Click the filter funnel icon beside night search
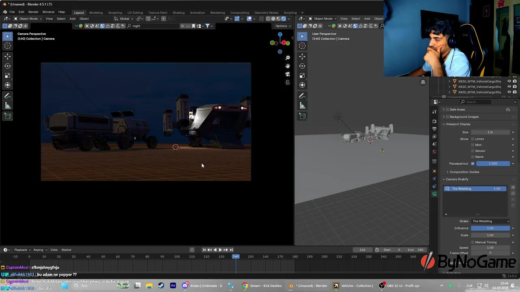Screen dimensions: 520x292 (x=207, y=26)
